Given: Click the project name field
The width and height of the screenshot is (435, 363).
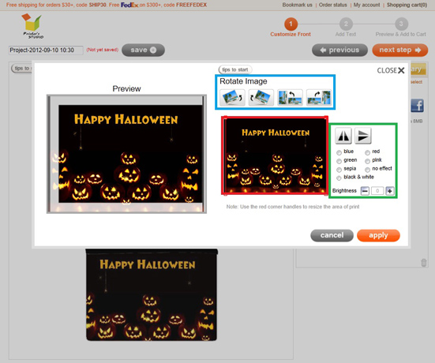Looking at the screenshot, I should [46, 51].
